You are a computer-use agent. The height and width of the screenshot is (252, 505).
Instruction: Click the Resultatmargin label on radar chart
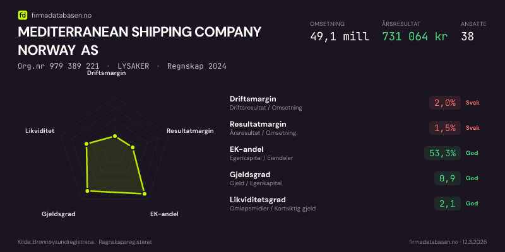190,131
